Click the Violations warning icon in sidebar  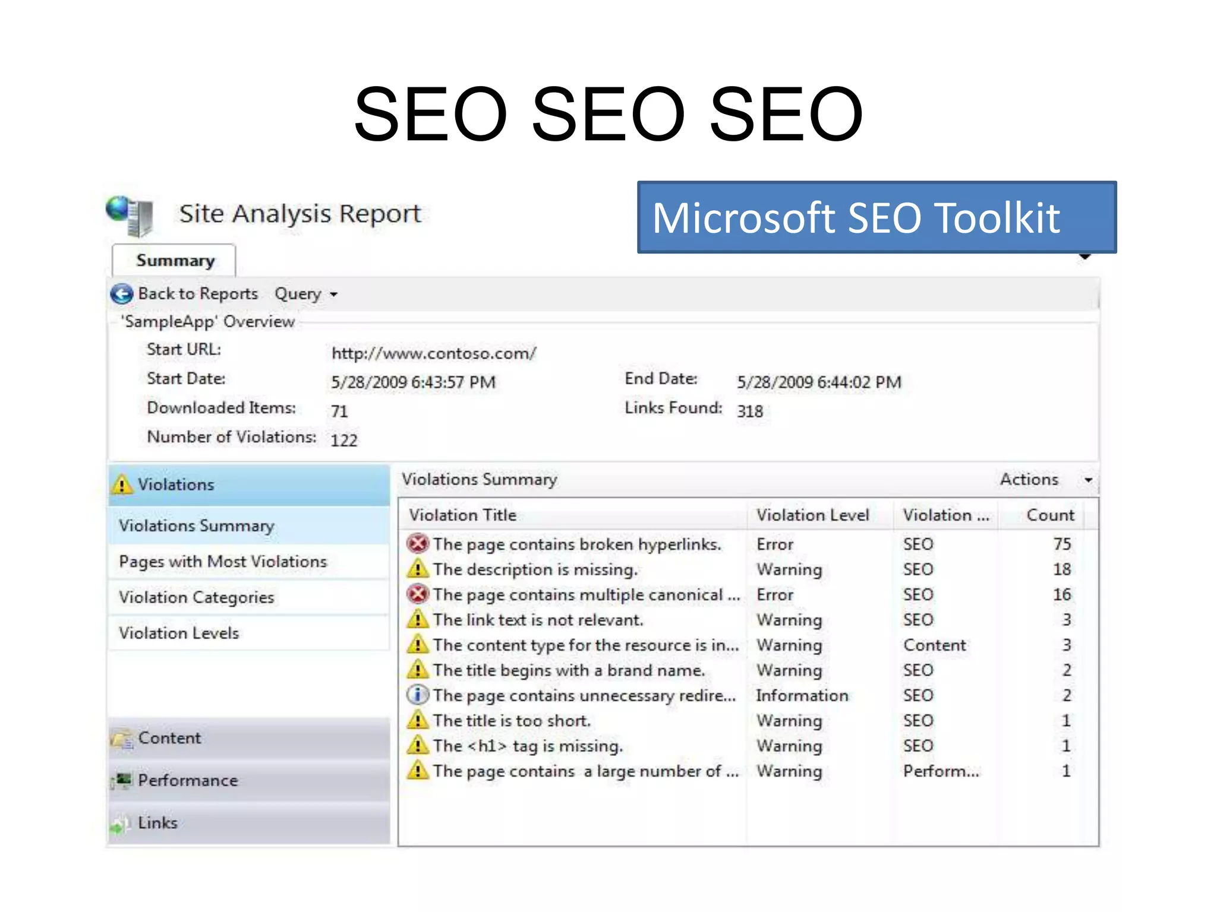(x=122, y=484)
